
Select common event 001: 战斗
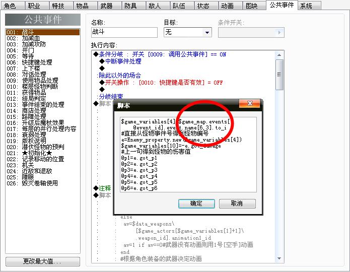(x=43, y=32)
